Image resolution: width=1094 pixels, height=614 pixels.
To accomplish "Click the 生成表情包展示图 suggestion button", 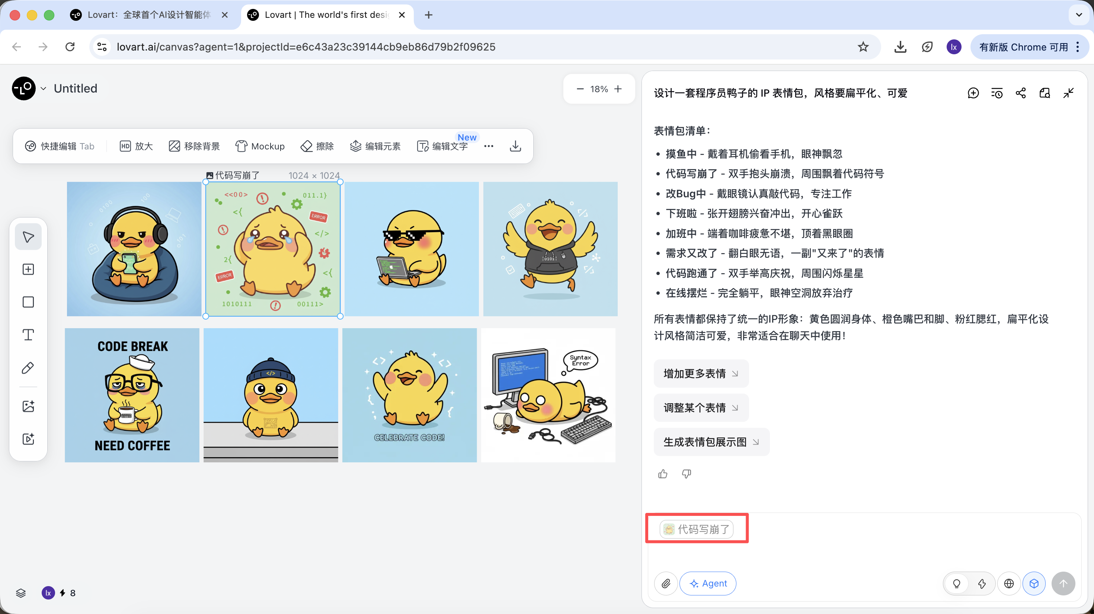I will coord(711,442).
